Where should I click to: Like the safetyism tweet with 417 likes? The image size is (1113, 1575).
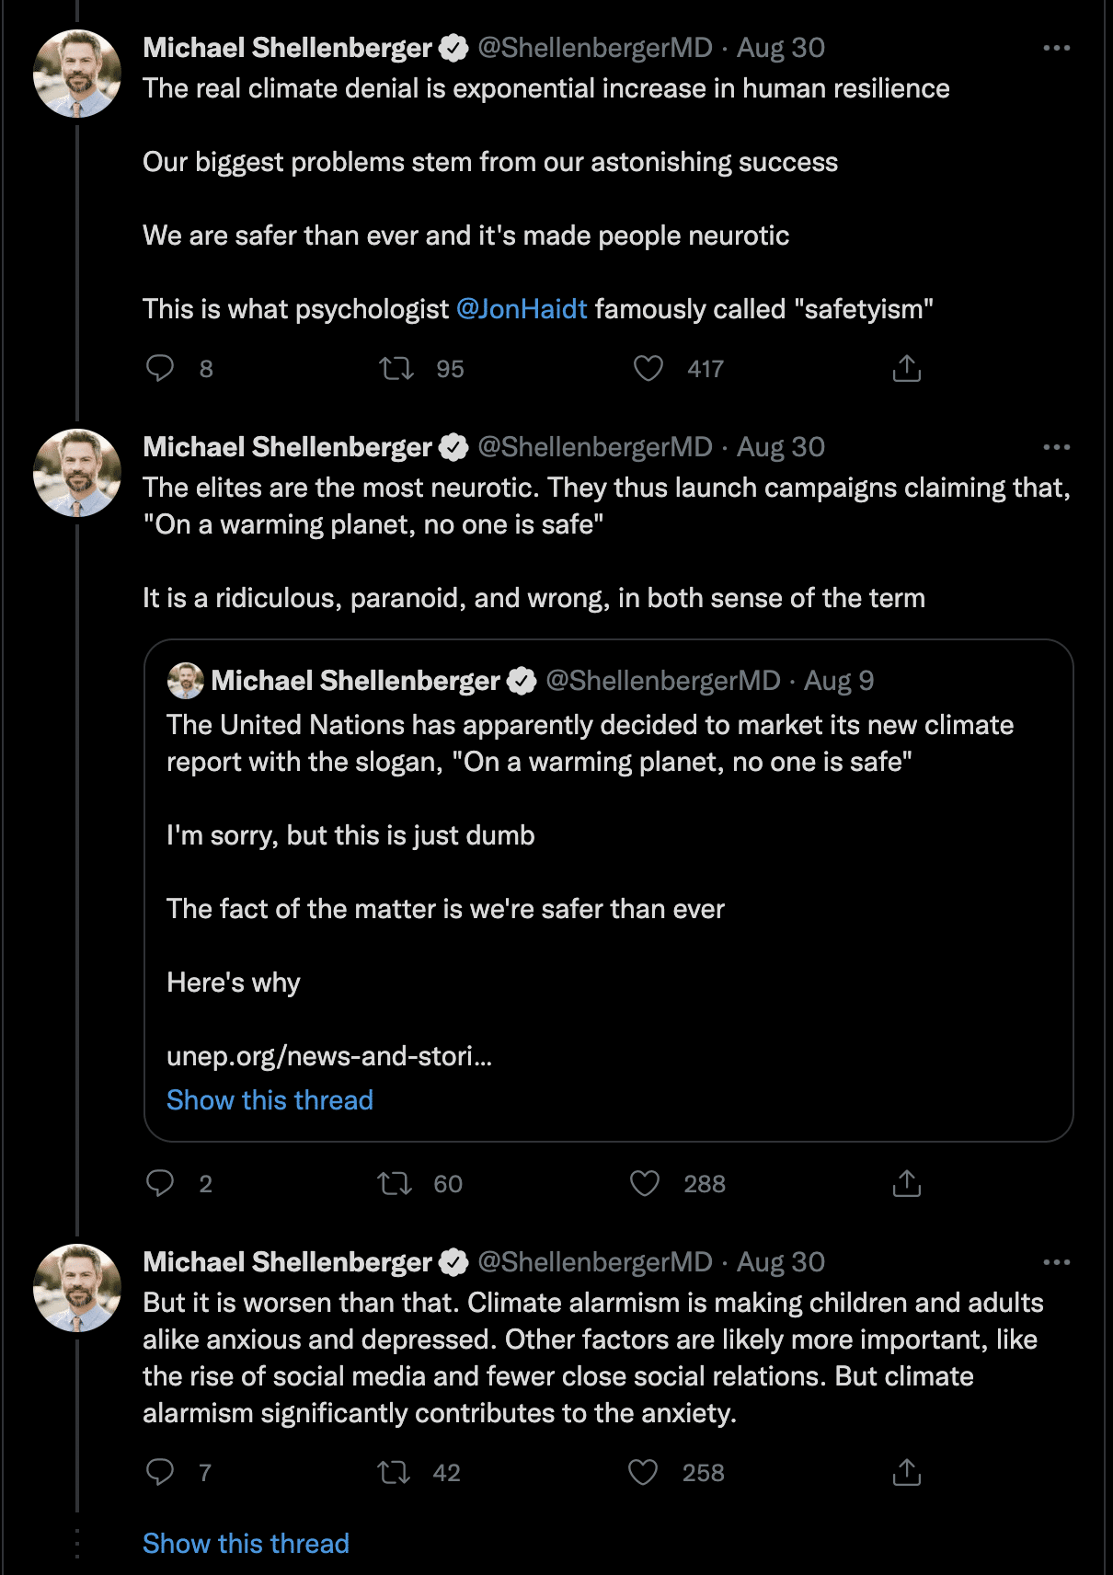click(x=648, y=368)
